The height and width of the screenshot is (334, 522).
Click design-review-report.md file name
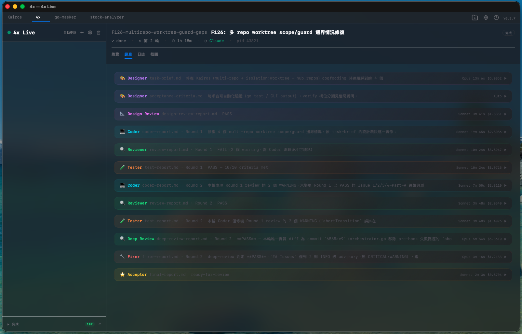189,114
